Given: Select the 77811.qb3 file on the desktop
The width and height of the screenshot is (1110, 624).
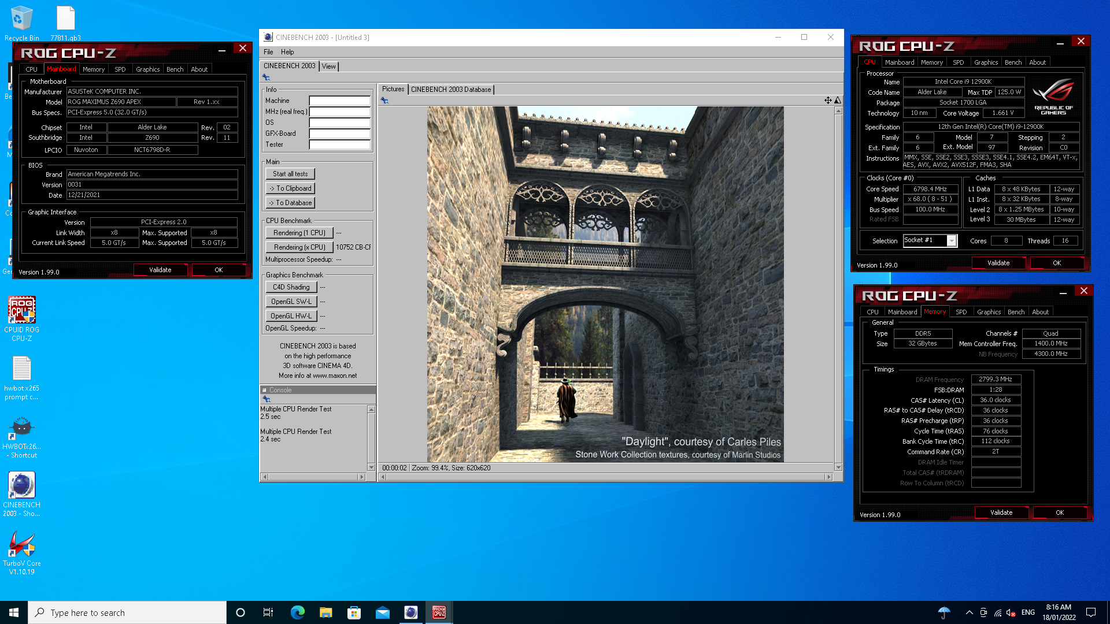Looking at the screenshot, I should pyautogui.click(x=66, y=24).
